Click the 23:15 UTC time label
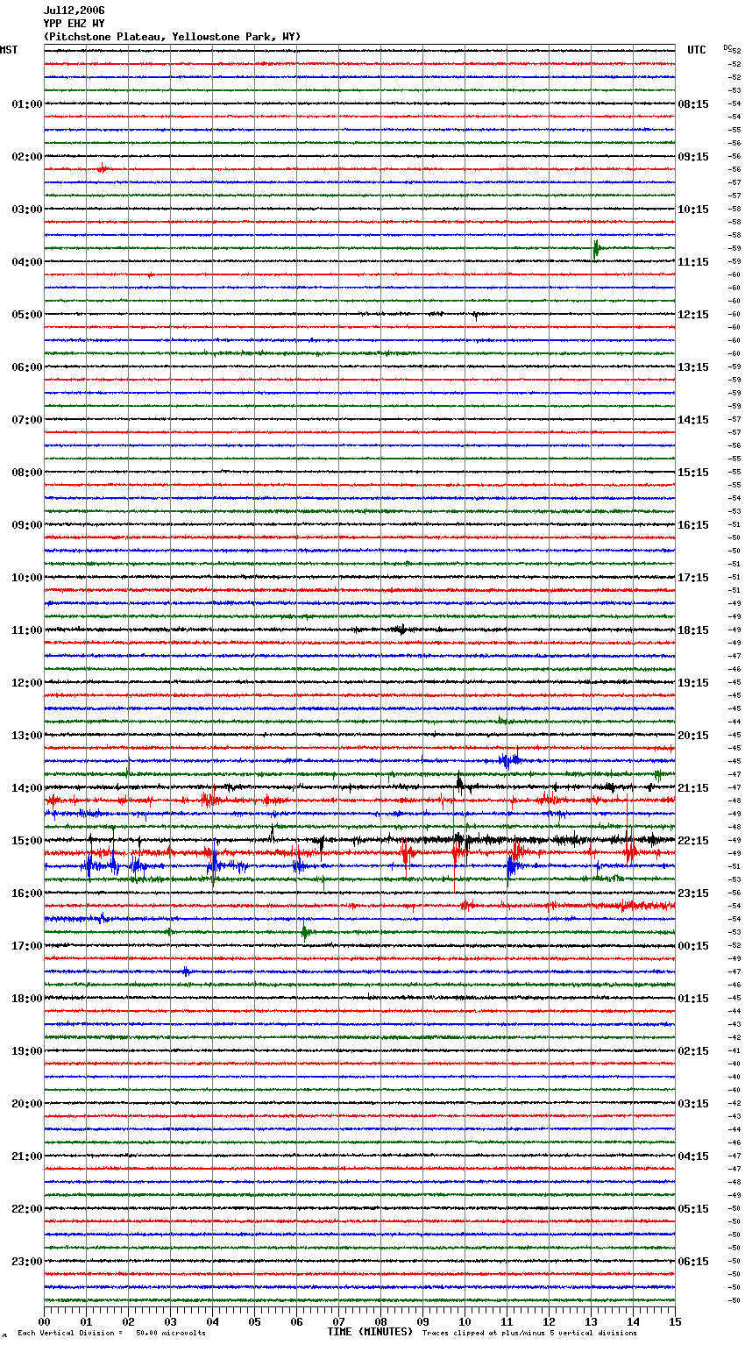745x1345 pixels. [693, 893]
